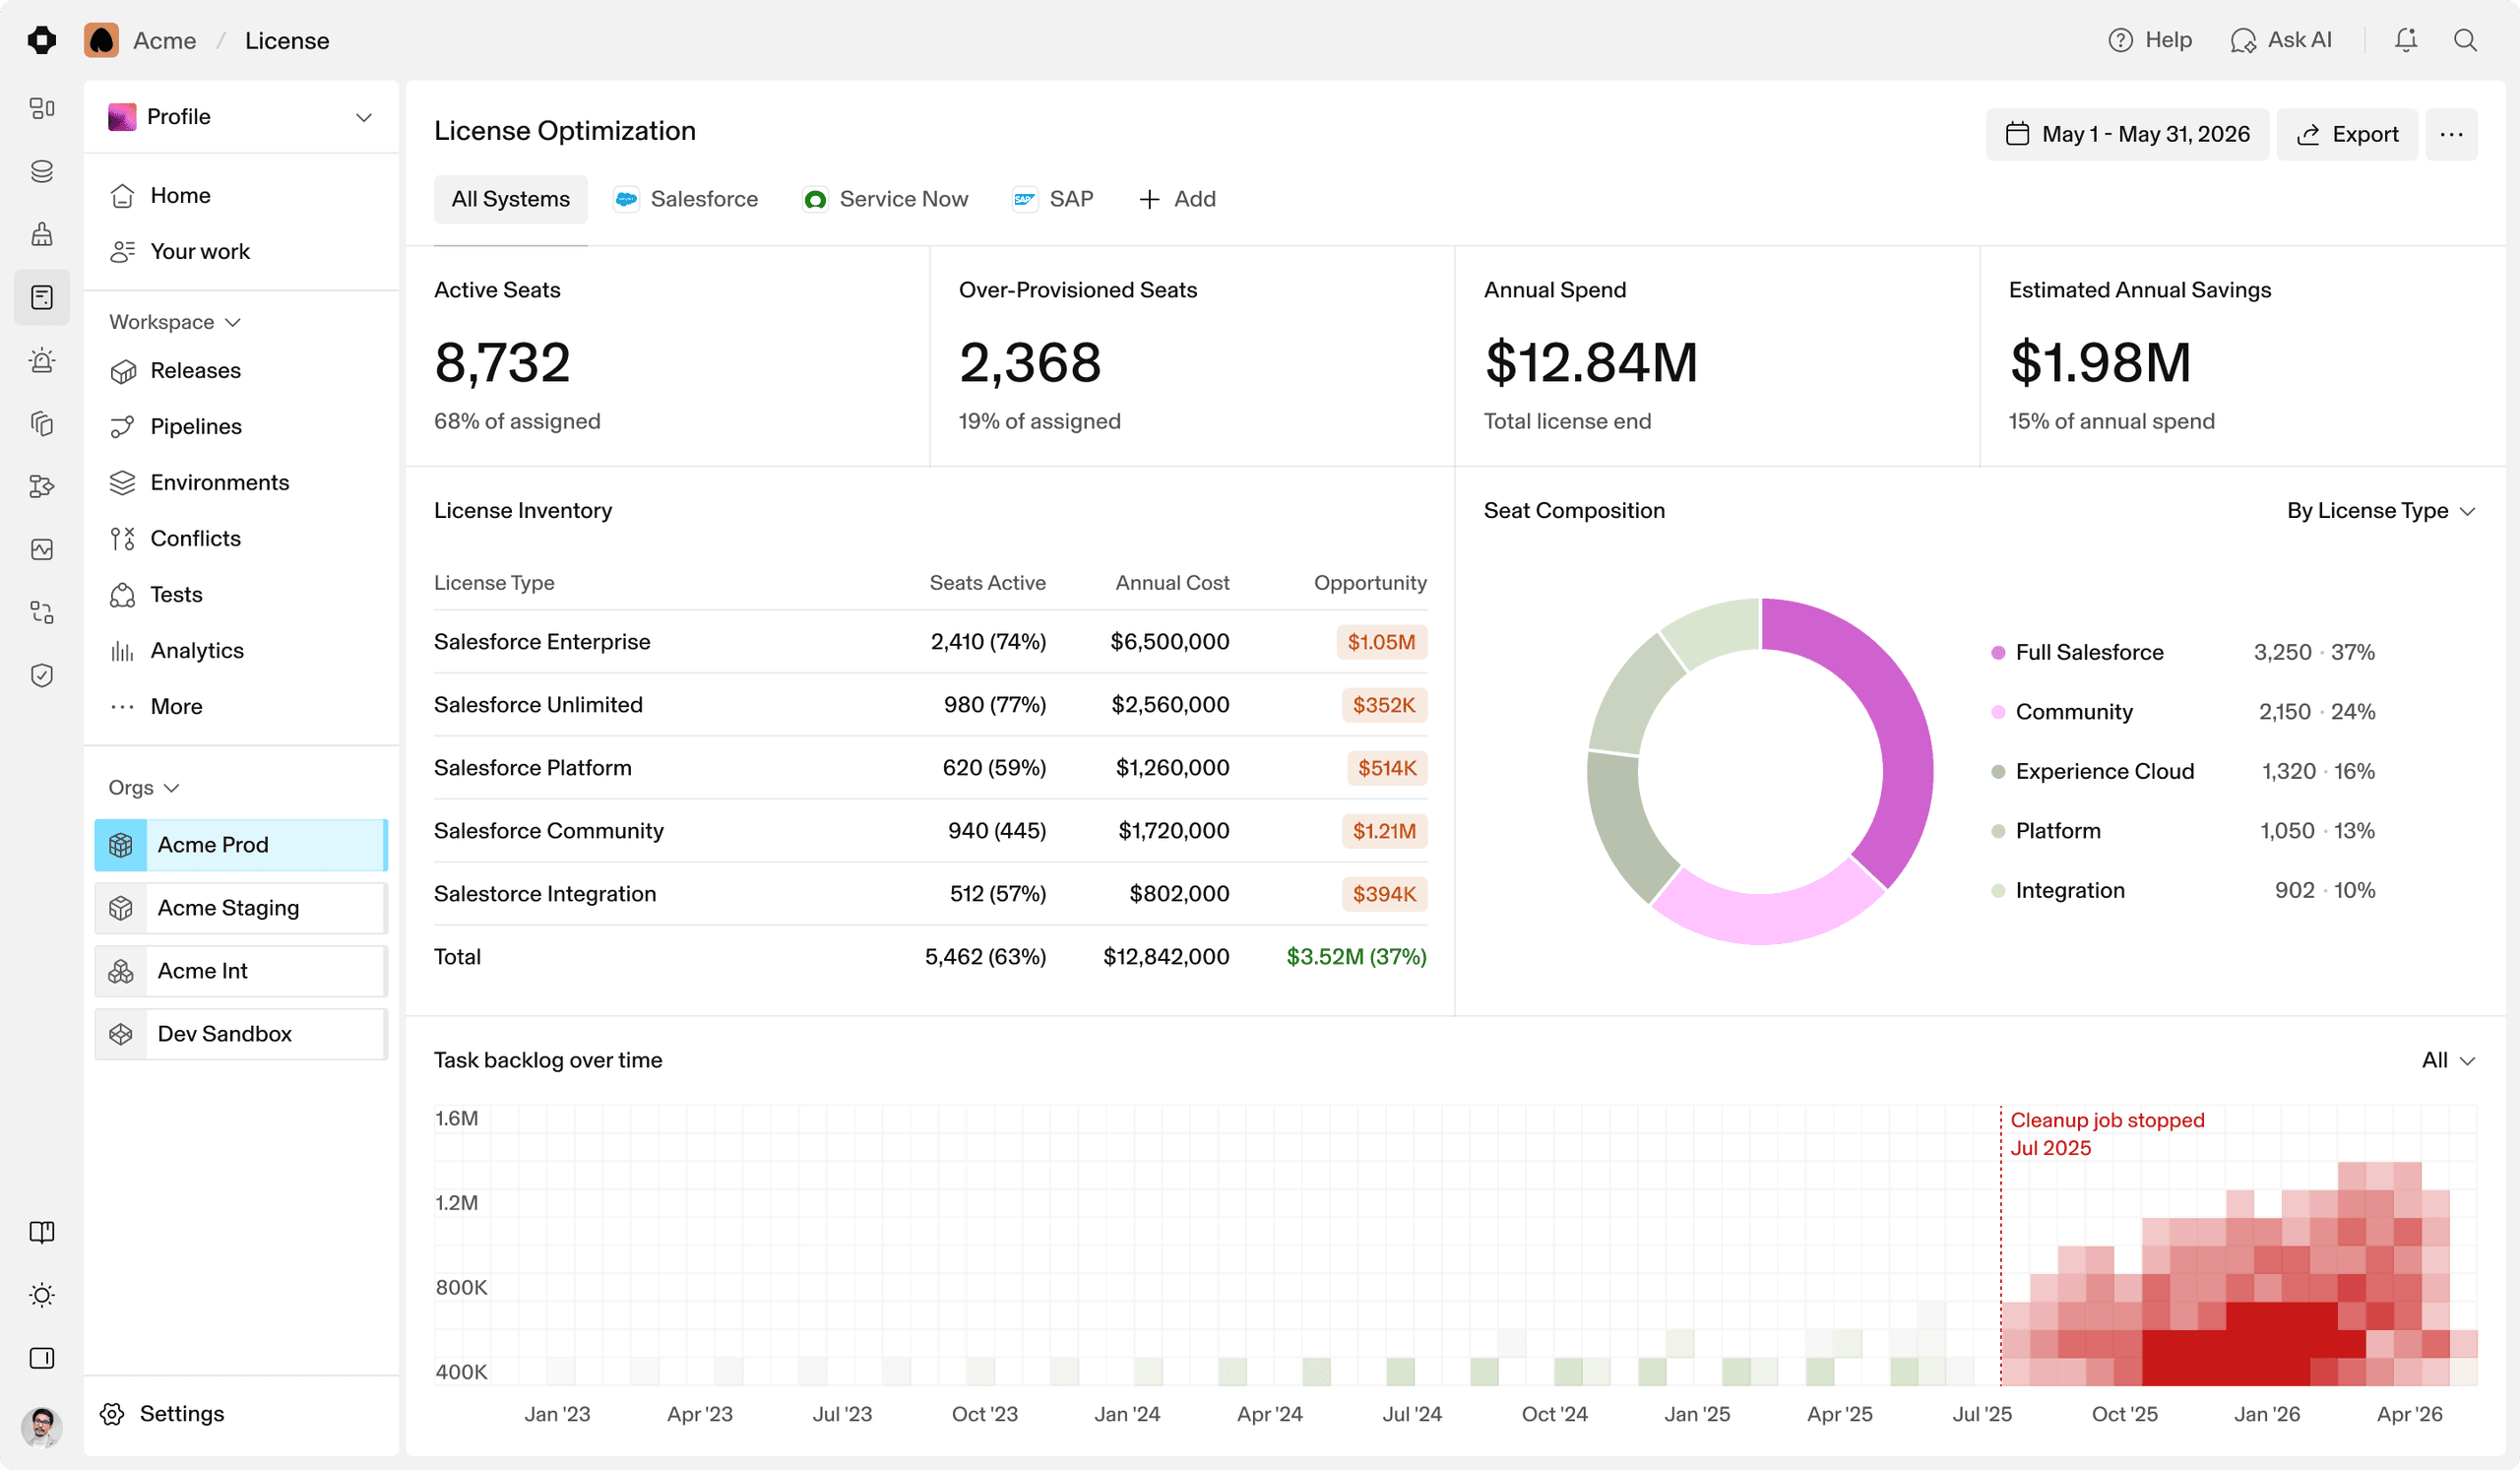Open the shield checkmark icon in left rail
Image resolution: width=2520 pixels, height=1470 pixels.
click(42, 675)
